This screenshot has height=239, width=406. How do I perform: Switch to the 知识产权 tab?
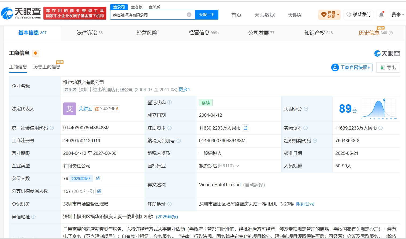318,33
